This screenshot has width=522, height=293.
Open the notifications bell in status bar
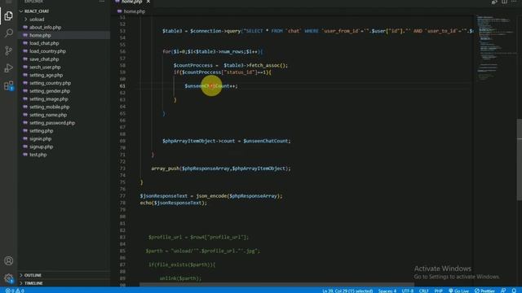514,291
